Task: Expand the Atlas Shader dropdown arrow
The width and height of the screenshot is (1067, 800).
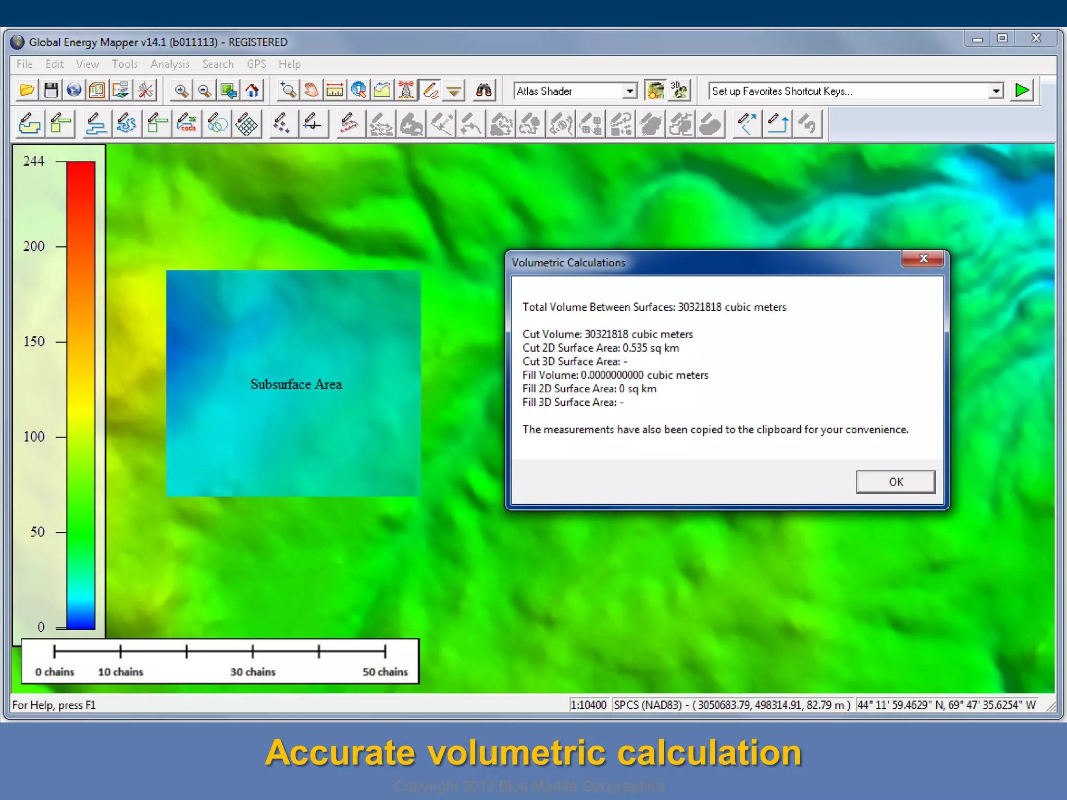Action: click(630, 91)
